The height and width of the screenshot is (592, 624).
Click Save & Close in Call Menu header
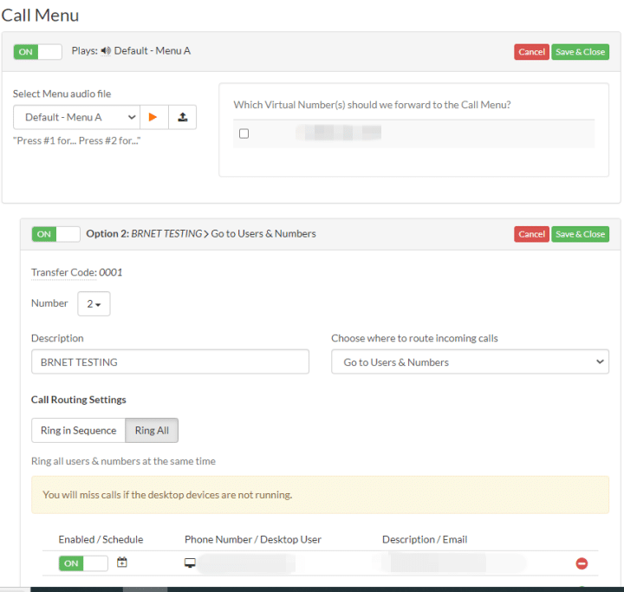[580, 52]
